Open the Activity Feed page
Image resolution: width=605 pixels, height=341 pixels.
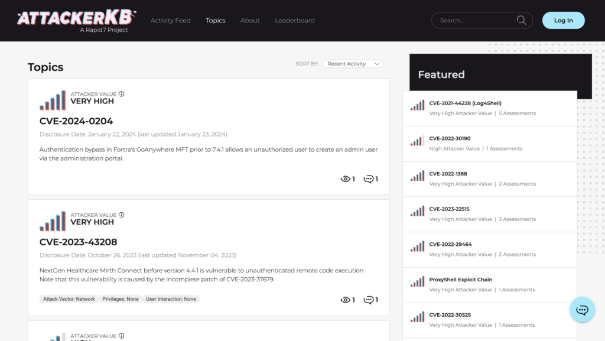coord(171,21)
